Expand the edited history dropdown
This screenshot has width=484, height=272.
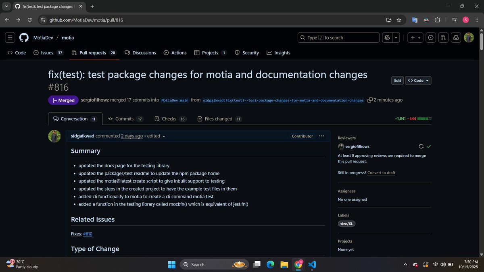156,136
